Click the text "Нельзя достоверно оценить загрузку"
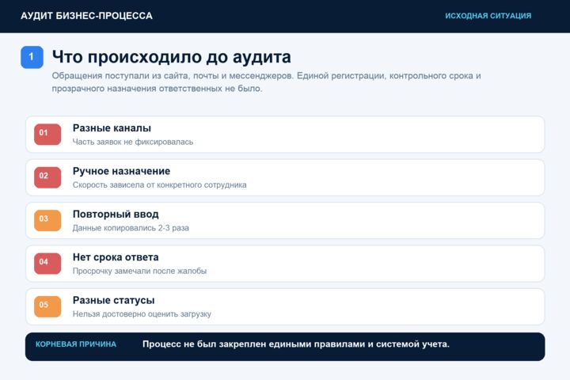 (x=142, y=313)
